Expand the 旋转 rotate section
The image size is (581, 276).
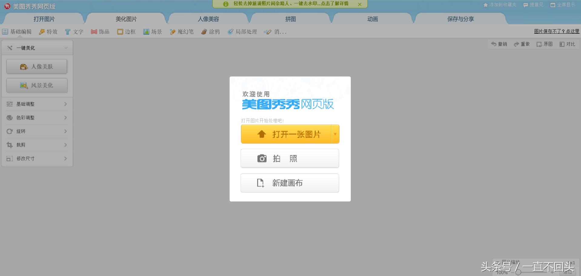(x=37, y=131)
